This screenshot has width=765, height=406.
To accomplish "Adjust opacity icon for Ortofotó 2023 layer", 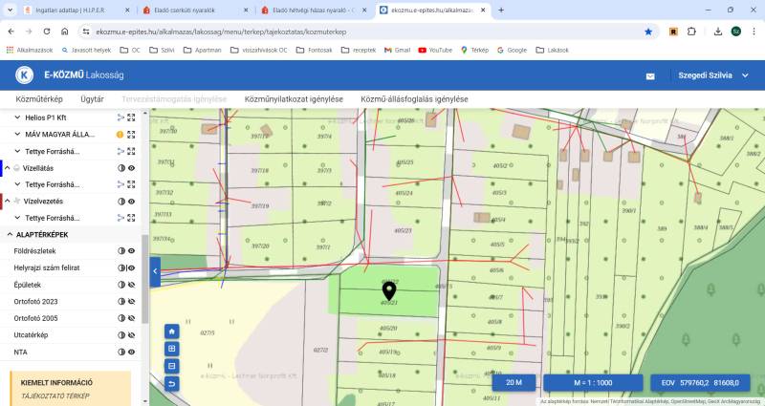I will click(121, 302).
